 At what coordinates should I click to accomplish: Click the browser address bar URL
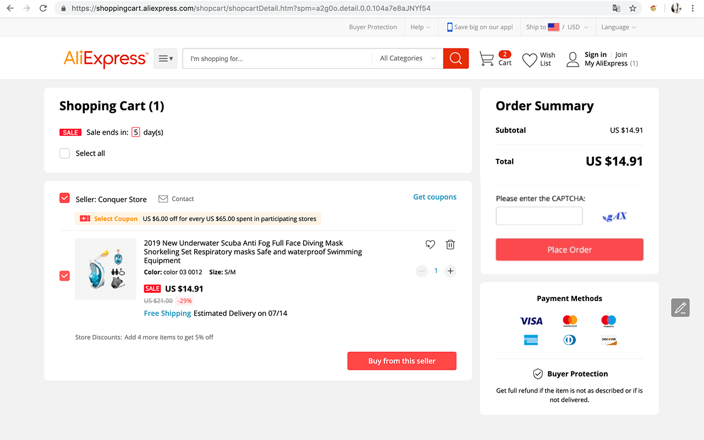pyautogui.click(x=251, y=8)
